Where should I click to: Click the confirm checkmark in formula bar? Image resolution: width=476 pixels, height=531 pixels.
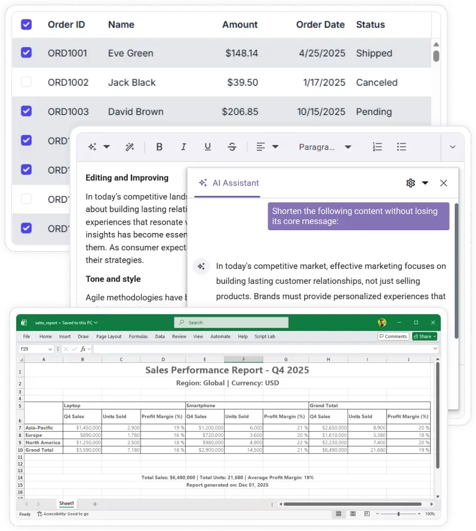click(74, 349)
